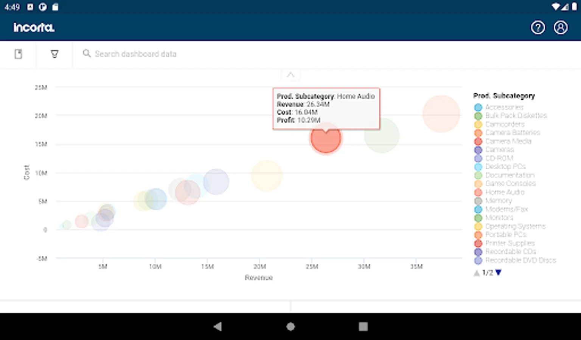Open the dashboard bookmark icon
The height and width of the screenshot is (340, 581).
pos(18,54)
